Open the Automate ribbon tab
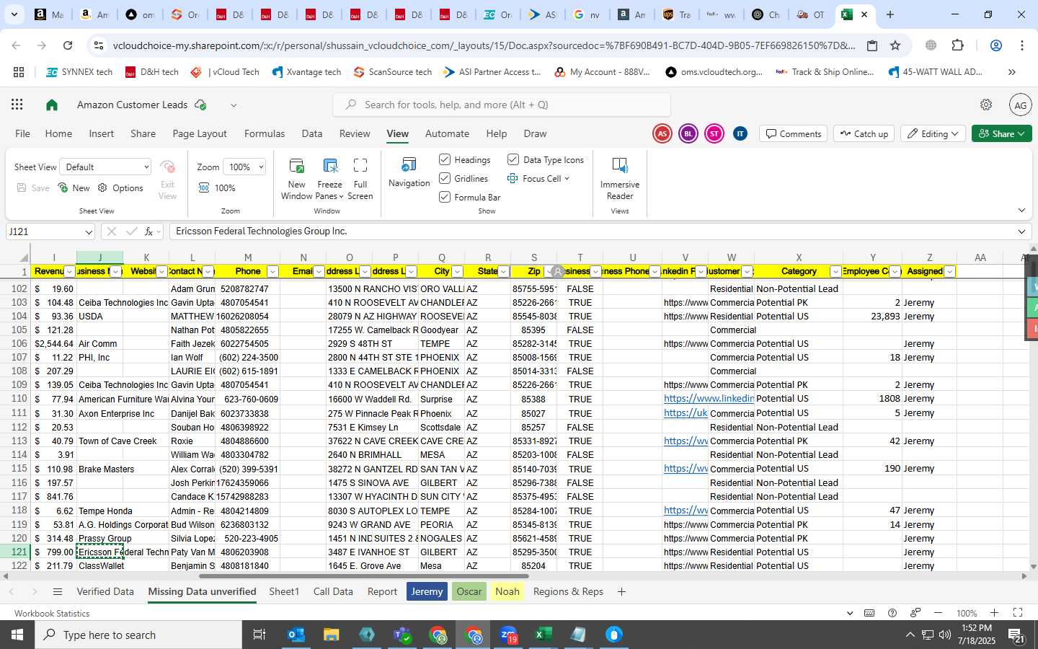The width and height of the screenshot is (1038, 649). (x=447, y=133)
